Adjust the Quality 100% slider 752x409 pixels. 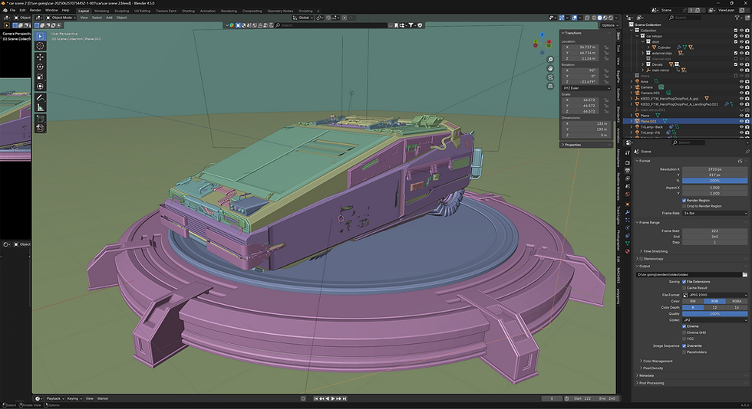[714, 313]
